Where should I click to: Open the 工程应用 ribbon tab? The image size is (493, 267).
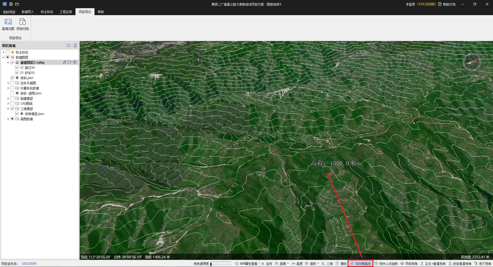(x=66, y=12)
